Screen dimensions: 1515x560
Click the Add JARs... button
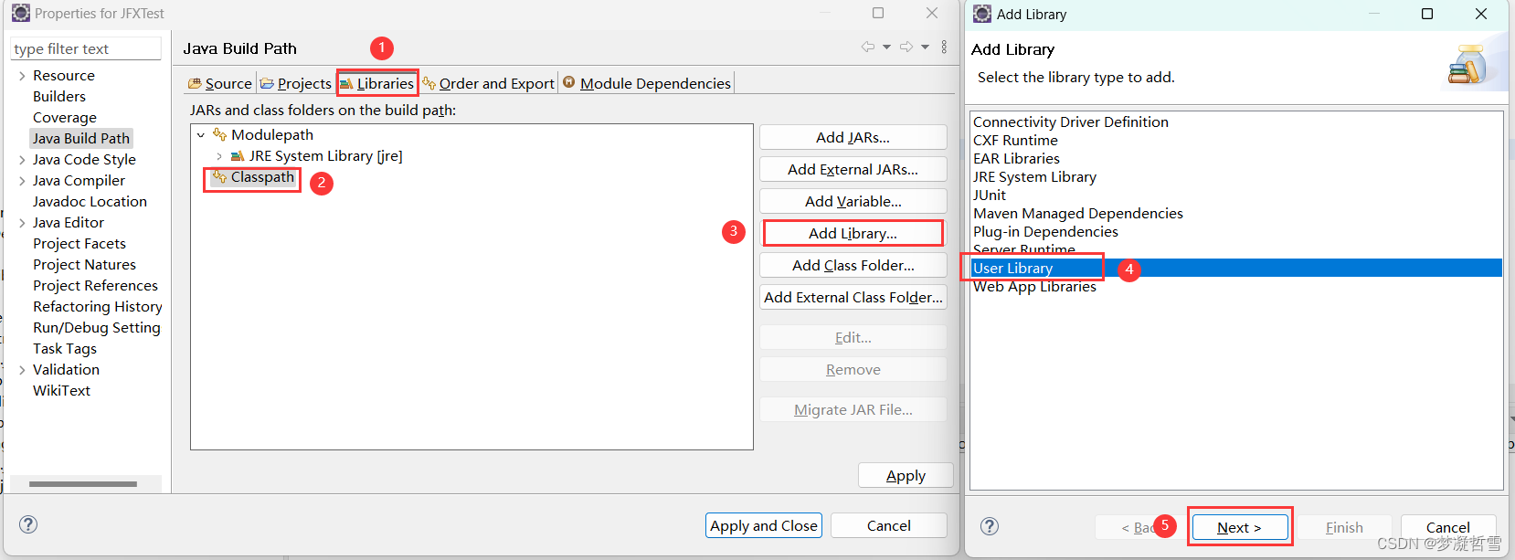pos(853,137)
